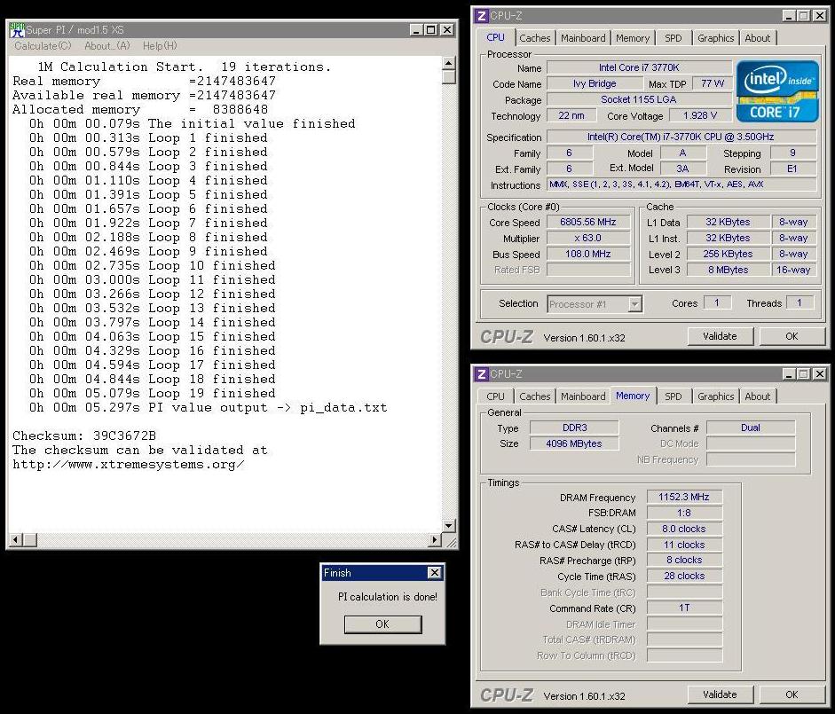Image resolution: width=835 pixels, height=714 pixels.
Task: Click the CPU-Z icon in Memory window title
Action: coord(481,374)
